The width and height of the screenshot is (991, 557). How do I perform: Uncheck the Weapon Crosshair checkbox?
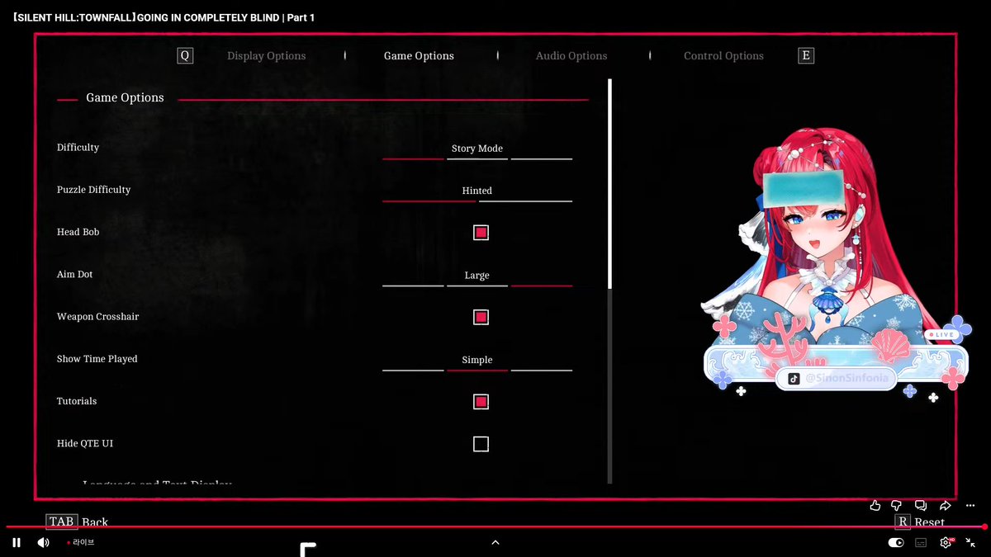(481, 317)
